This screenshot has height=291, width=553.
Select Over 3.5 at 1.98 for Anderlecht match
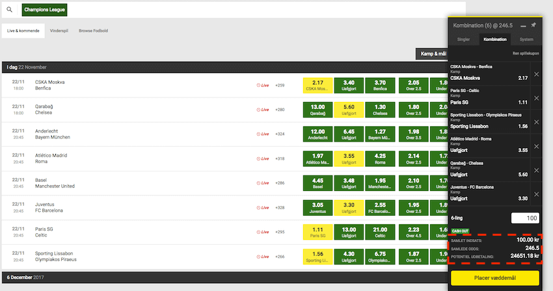pos(414,134)
